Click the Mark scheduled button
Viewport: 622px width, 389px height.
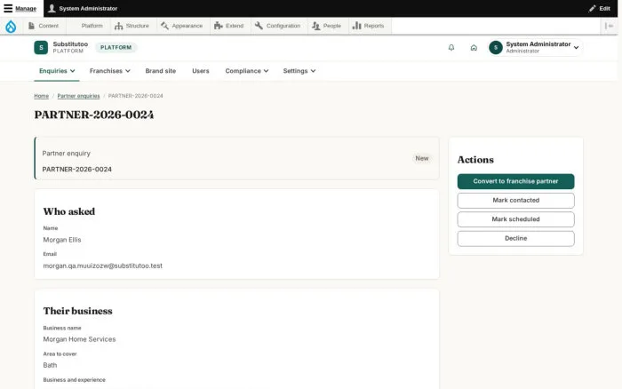515,219
